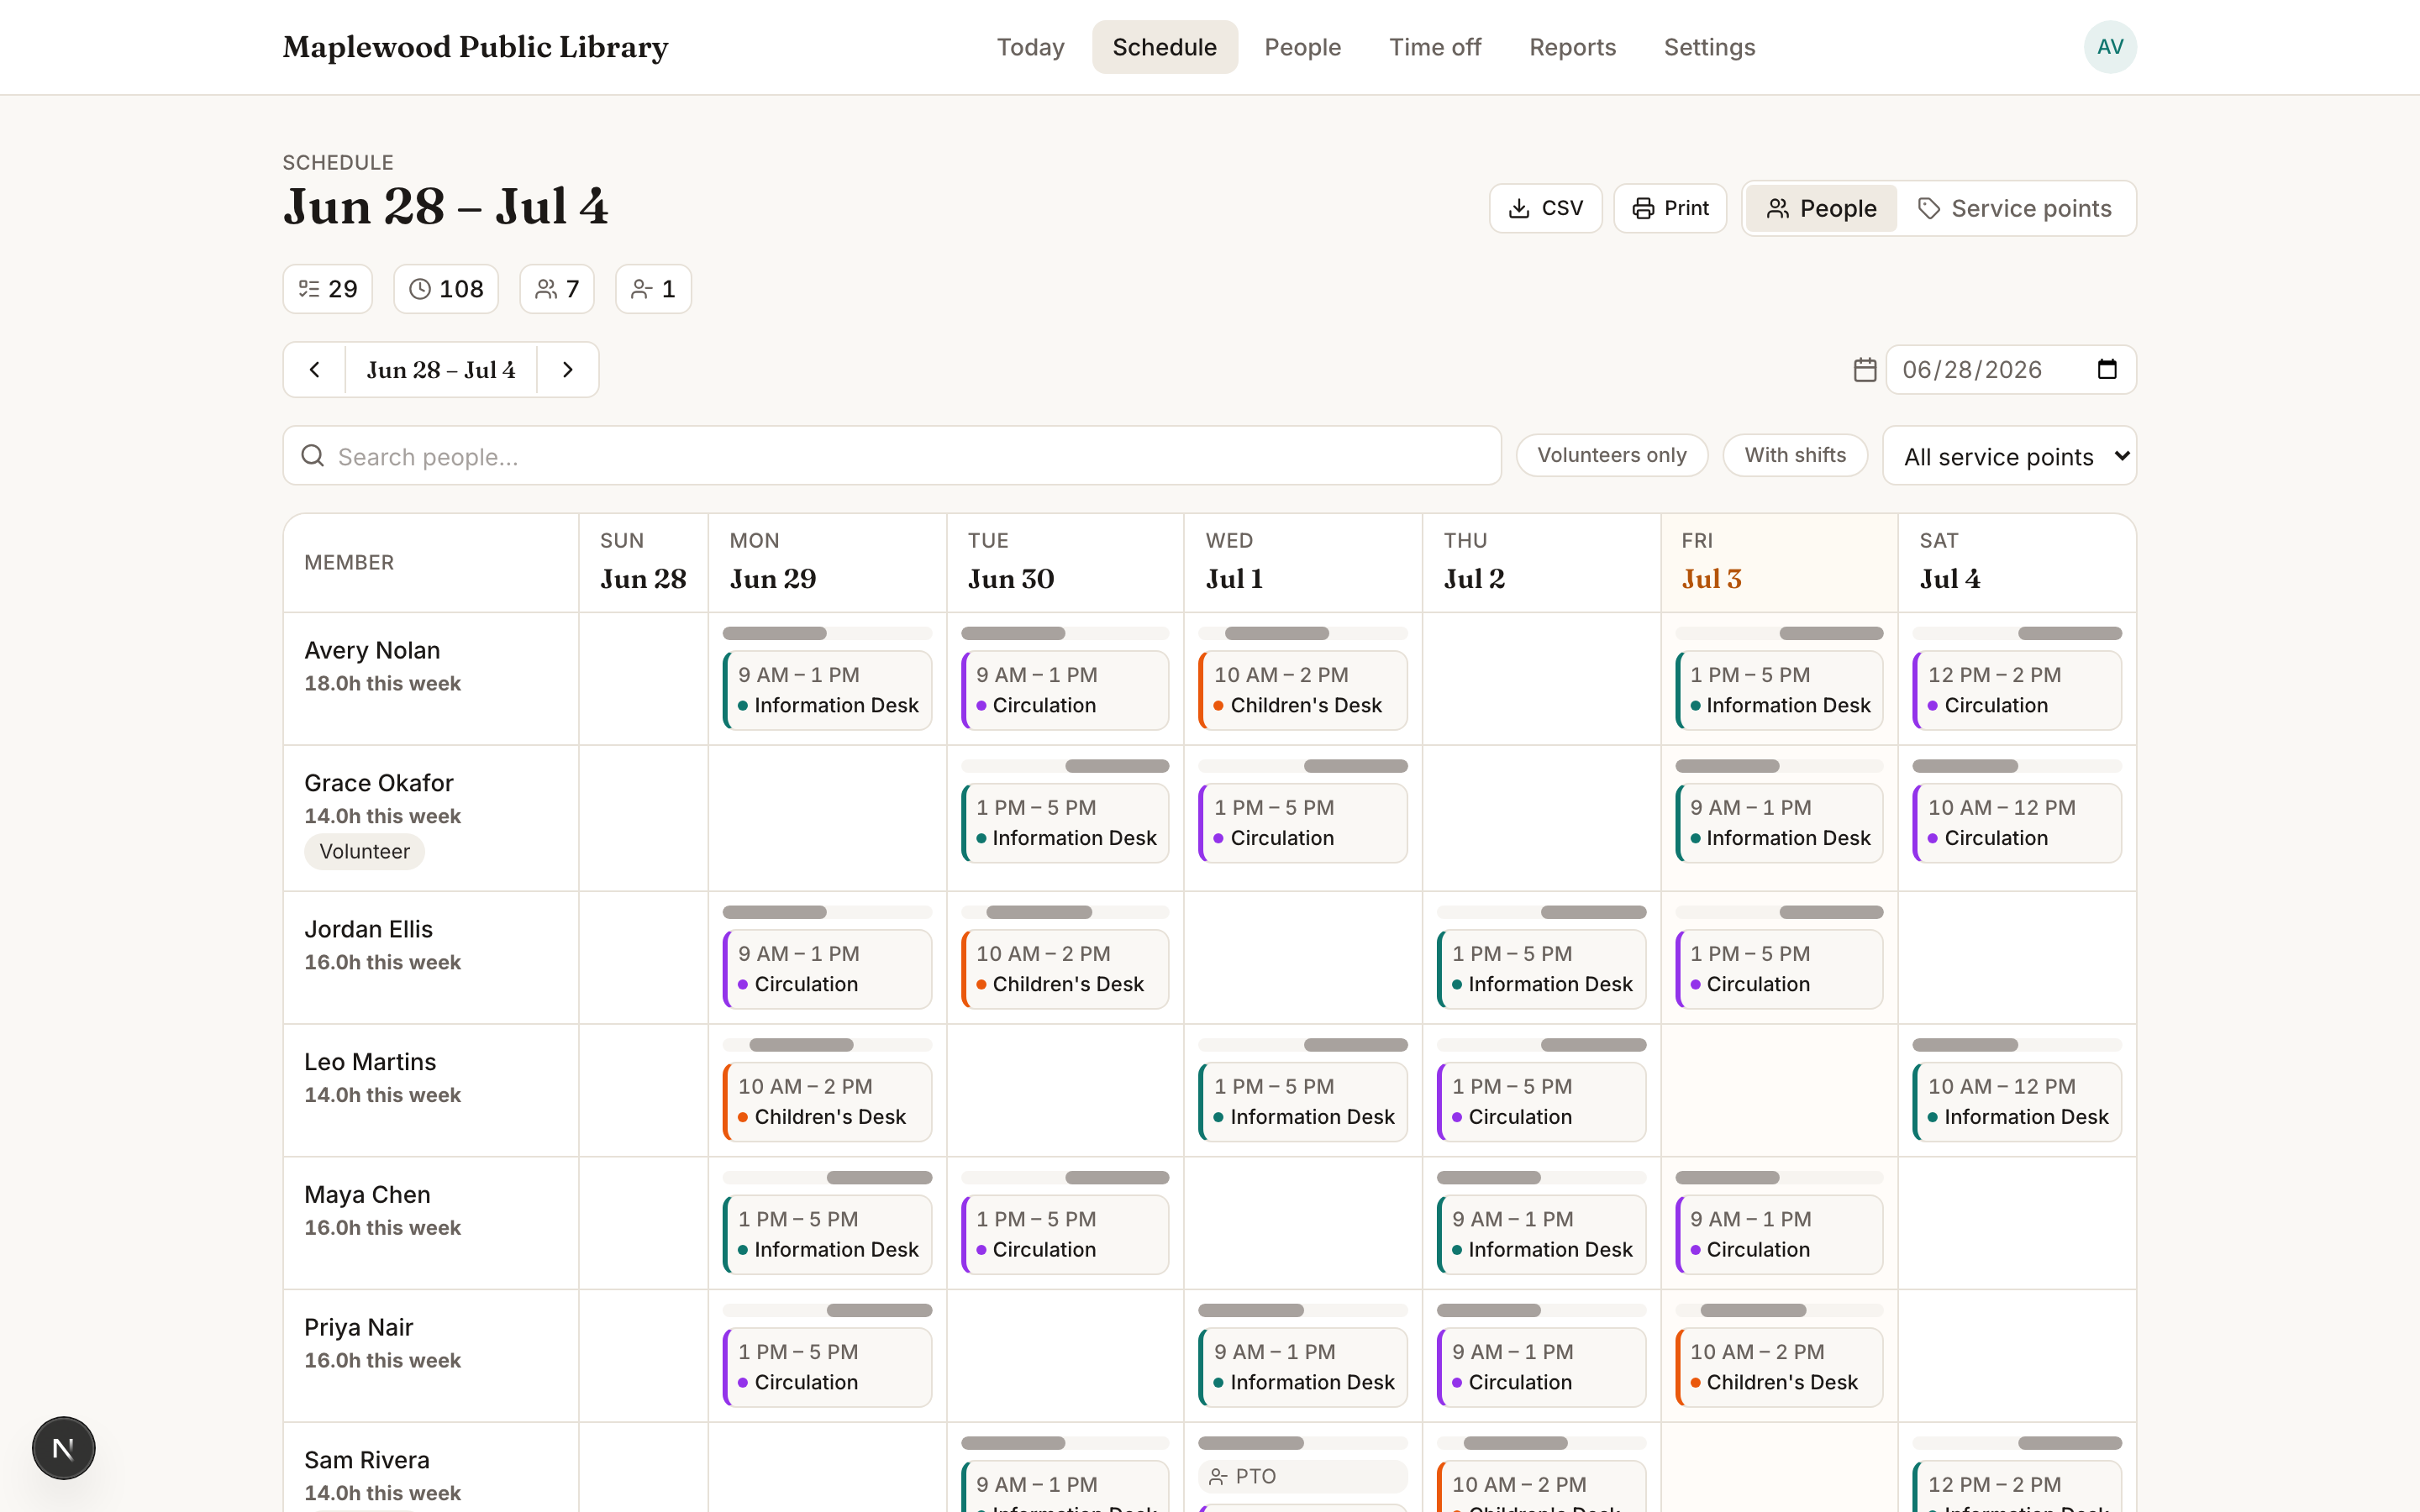Open Priya Nair Wednesday Information Desk shift
Viewport: 2420px width, 1512px height.
(1302, 1367)
